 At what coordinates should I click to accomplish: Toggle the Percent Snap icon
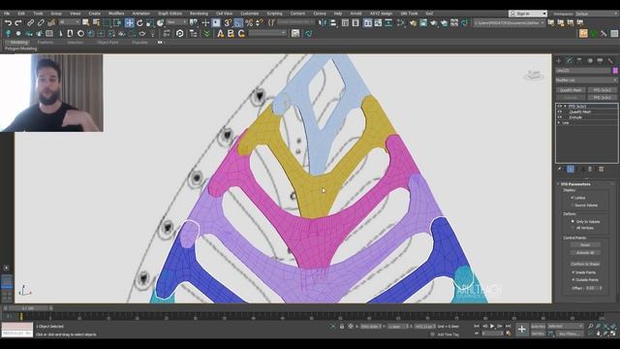[249, 23]
